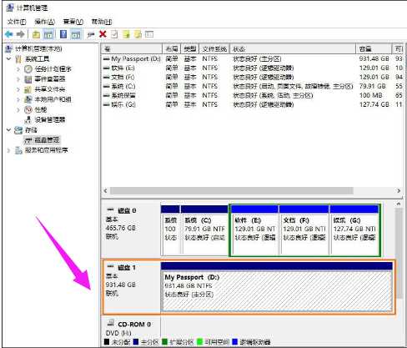Viewport: 407px width, 348px height.
Task: Open the Help (帮助) menu
Action: [x=102, y=22]
